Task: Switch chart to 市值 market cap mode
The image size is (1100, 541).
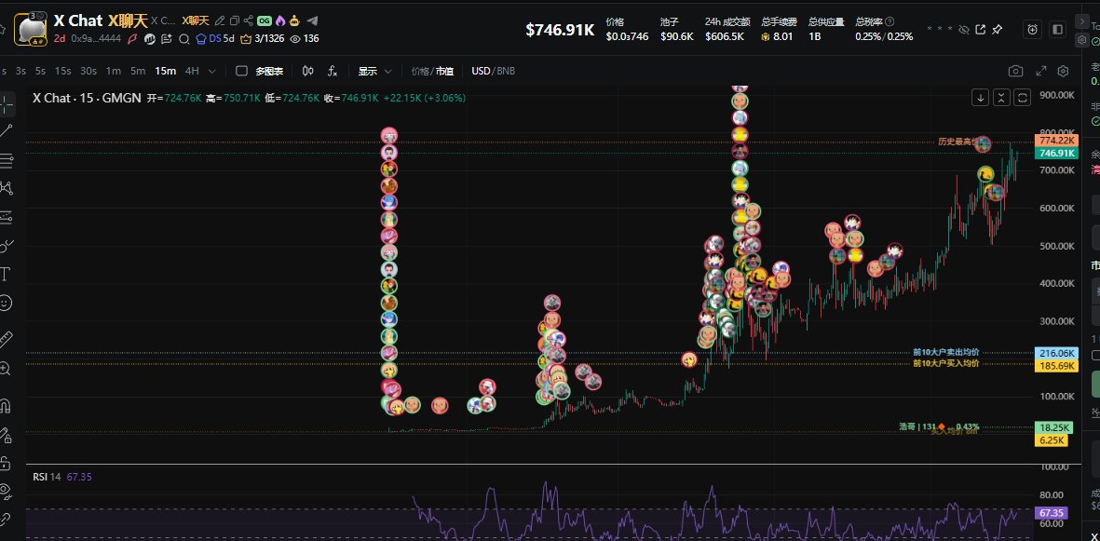Action: pos(445,71)
